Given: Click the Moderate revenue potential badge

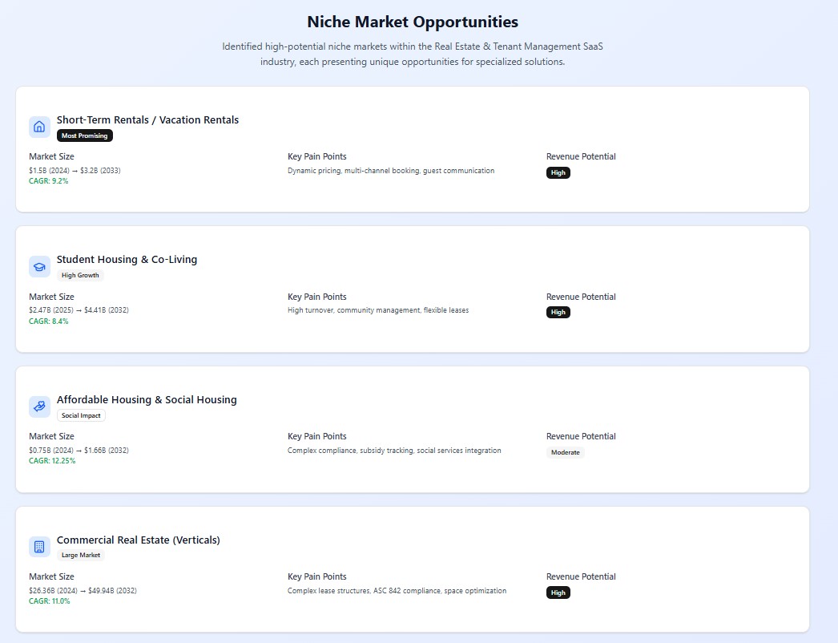Looking at the screenshot, I should [x=566, y=452].
